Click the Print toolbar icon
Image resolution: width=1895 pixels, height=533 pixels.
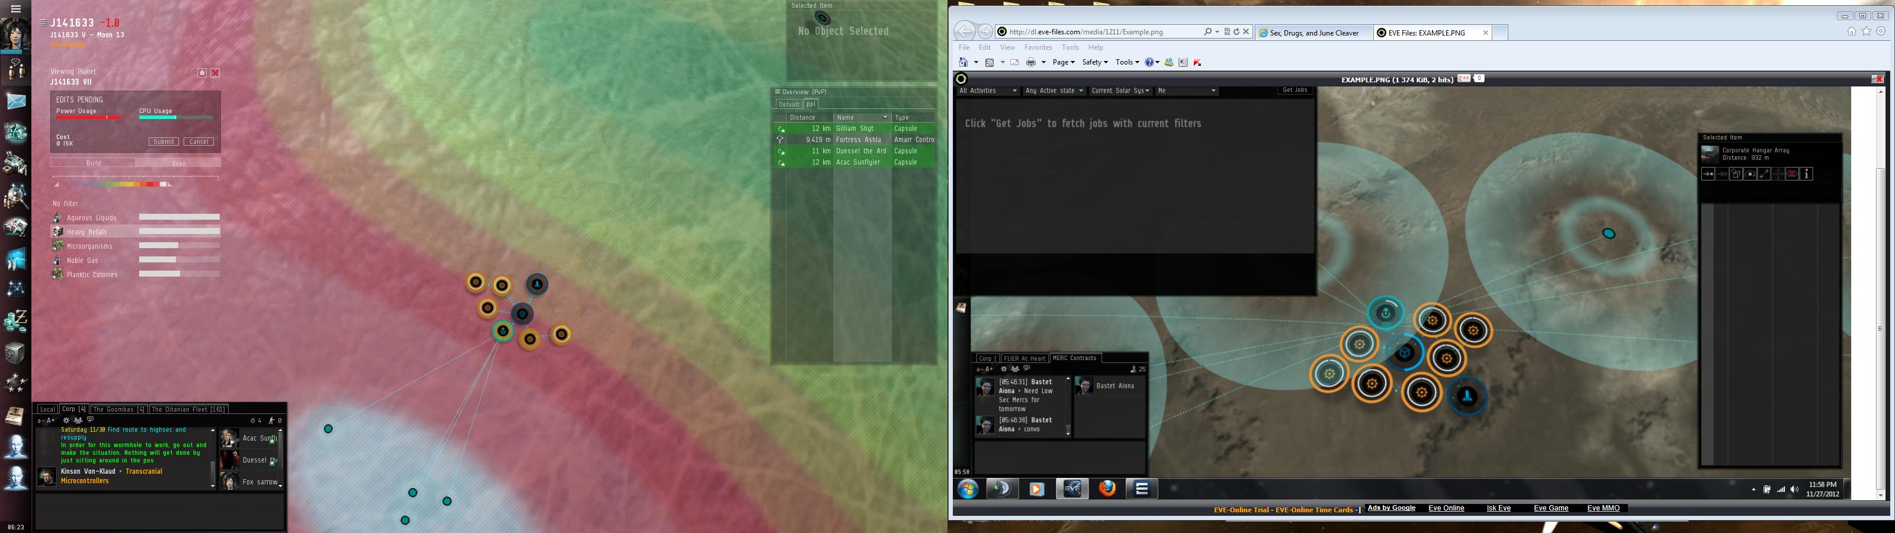click(1032, 63)
